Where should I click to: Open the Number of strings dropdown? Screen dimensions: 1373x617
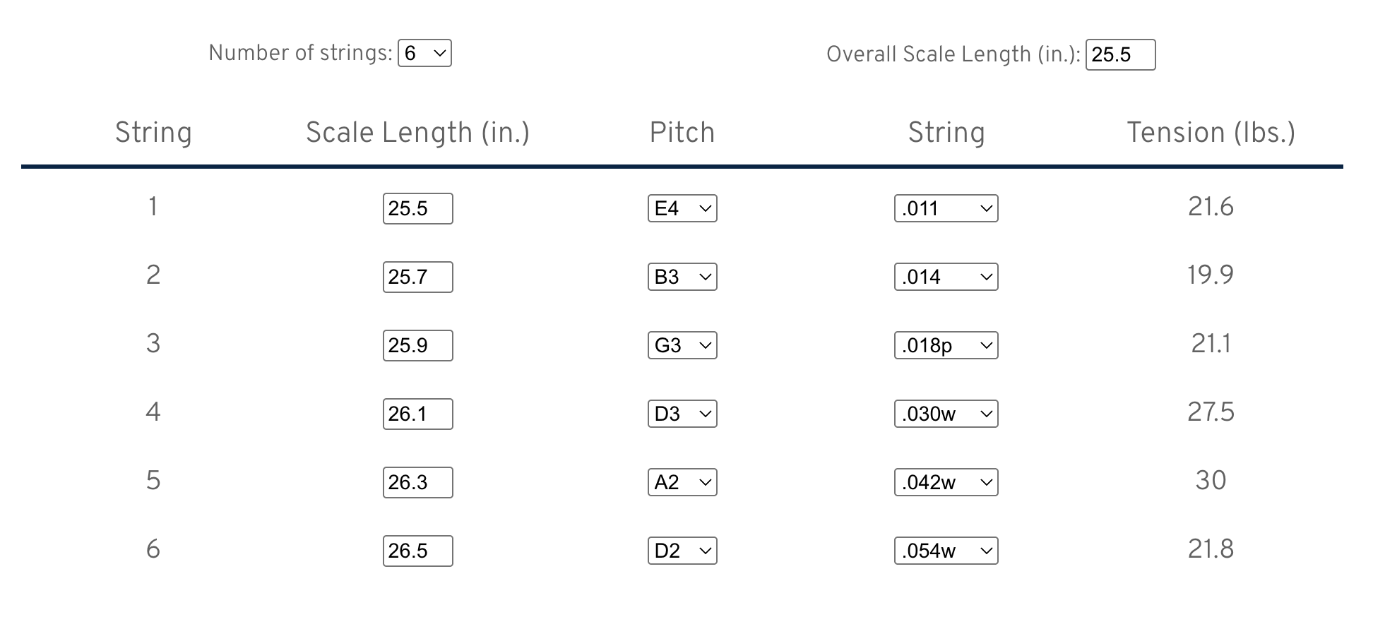(424, 54)
